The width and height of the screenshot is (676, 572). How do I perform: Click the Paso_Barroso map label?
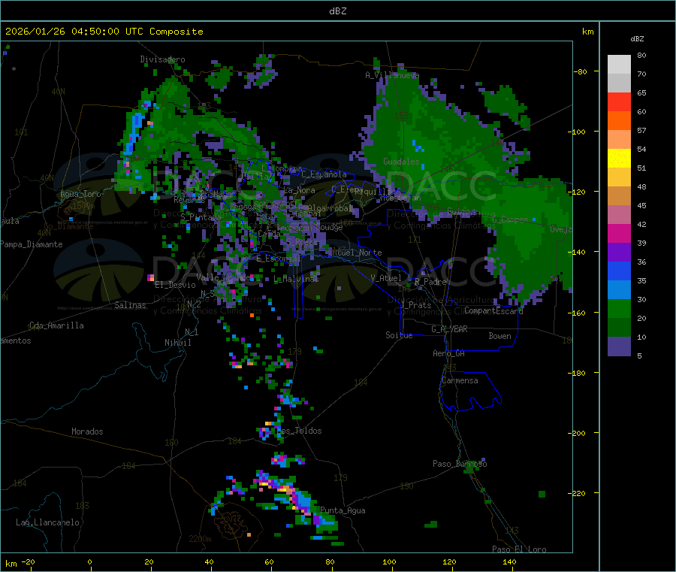tap(460, 464)
